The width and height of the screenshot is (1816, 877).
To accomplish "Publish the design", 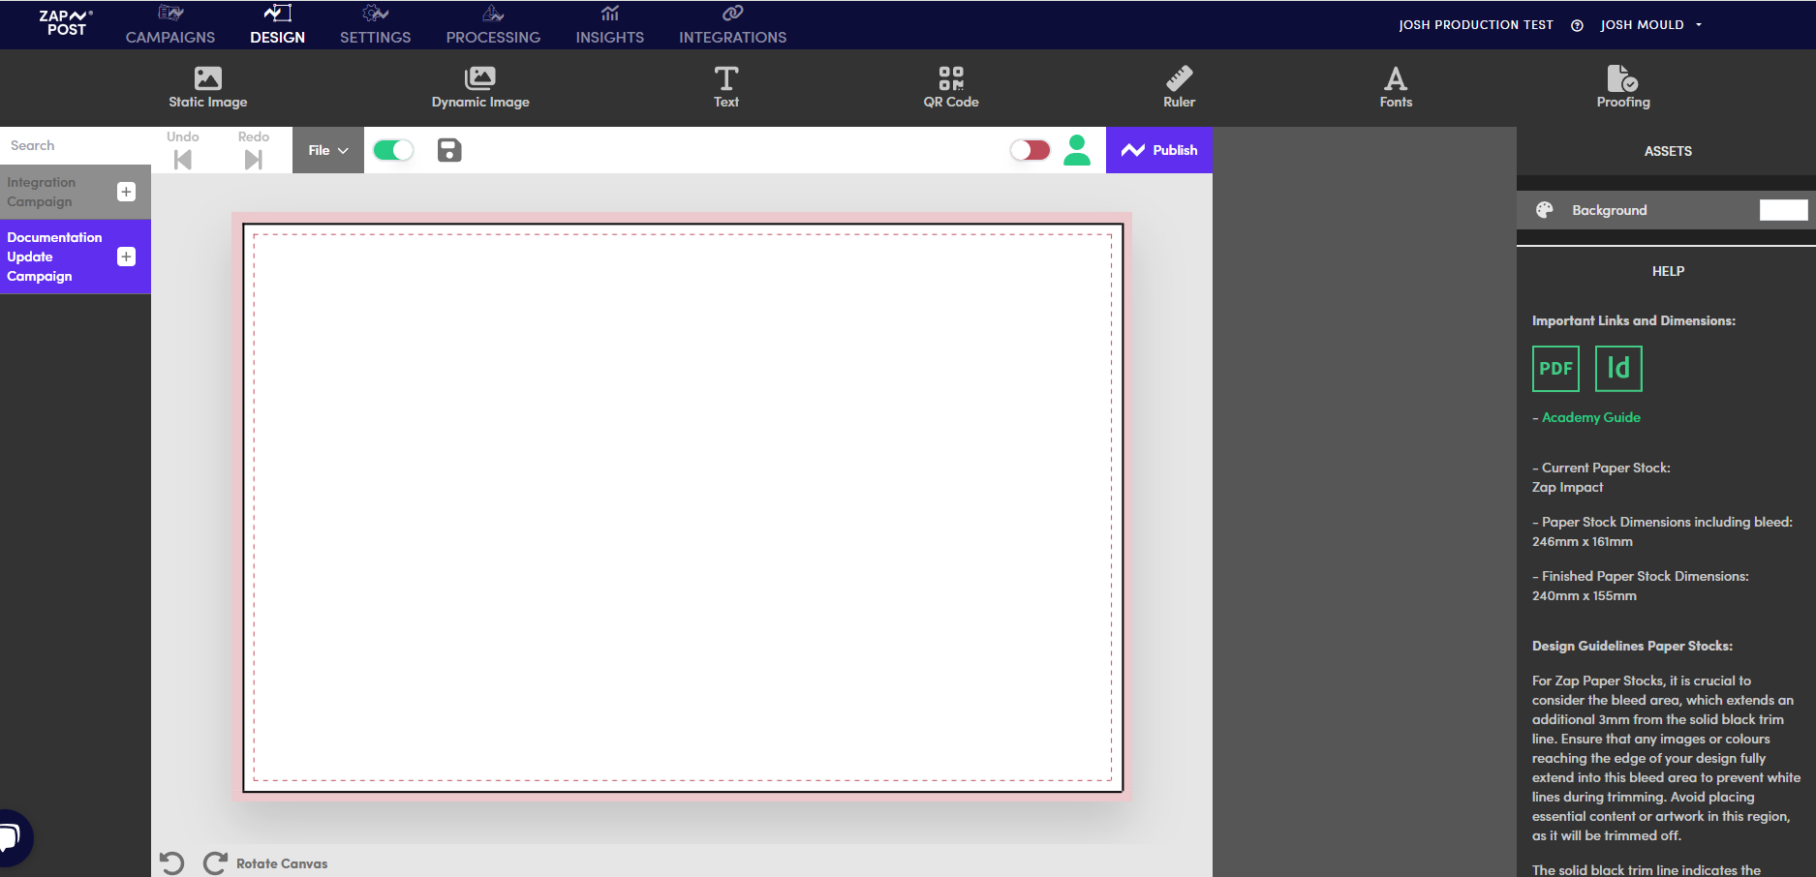I will (1159, 150).
